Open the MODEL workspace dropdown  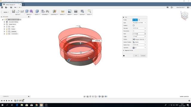click(x=6, y=12)
